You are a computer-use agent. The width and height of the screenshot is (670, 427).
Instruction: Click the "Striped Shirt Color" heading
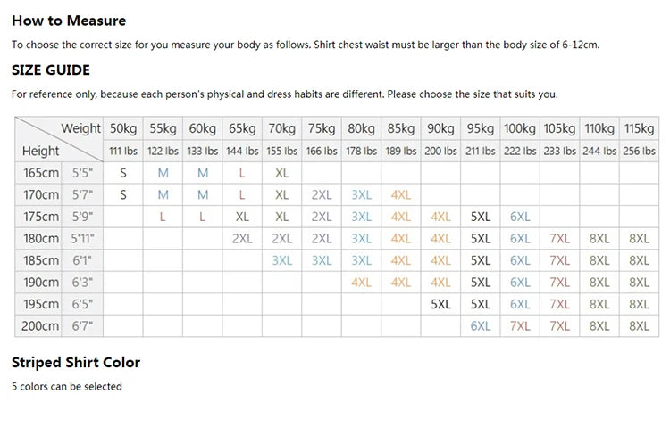tap(76, 363)
